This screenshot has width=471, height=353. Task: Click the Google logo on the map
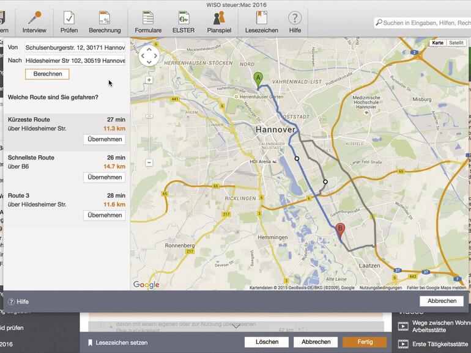(x=146, y=285)
